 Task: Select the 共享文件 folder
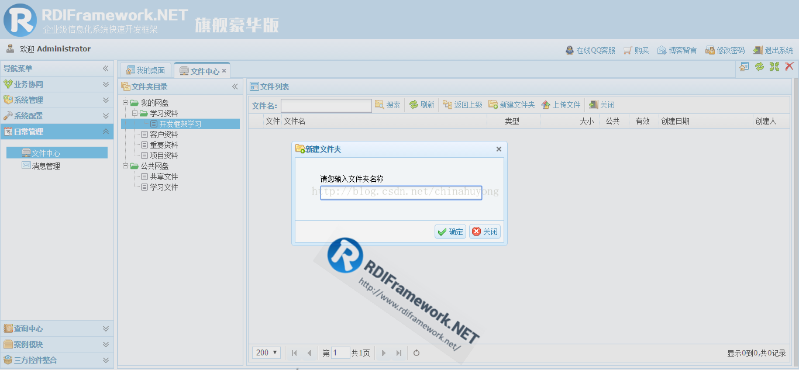click(164, 177)
